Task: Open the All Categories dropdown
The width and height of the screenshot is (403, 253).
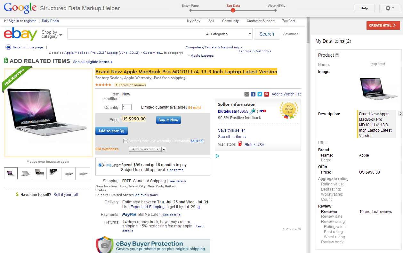Action: tap(228, 34)
